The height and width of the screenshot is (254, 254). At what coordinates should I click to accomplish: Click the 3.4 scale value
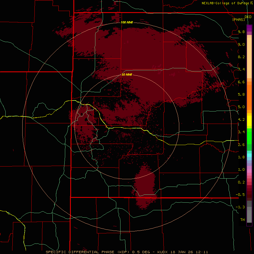pos(241,132)
